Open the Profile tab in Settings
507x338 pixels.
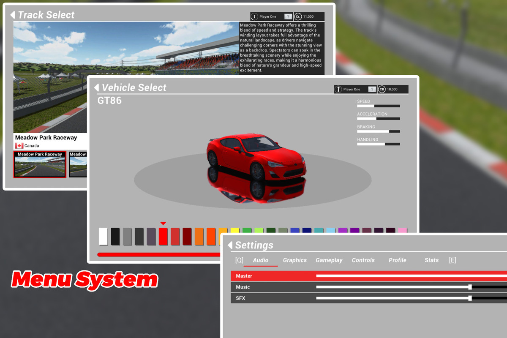point(398,260)
